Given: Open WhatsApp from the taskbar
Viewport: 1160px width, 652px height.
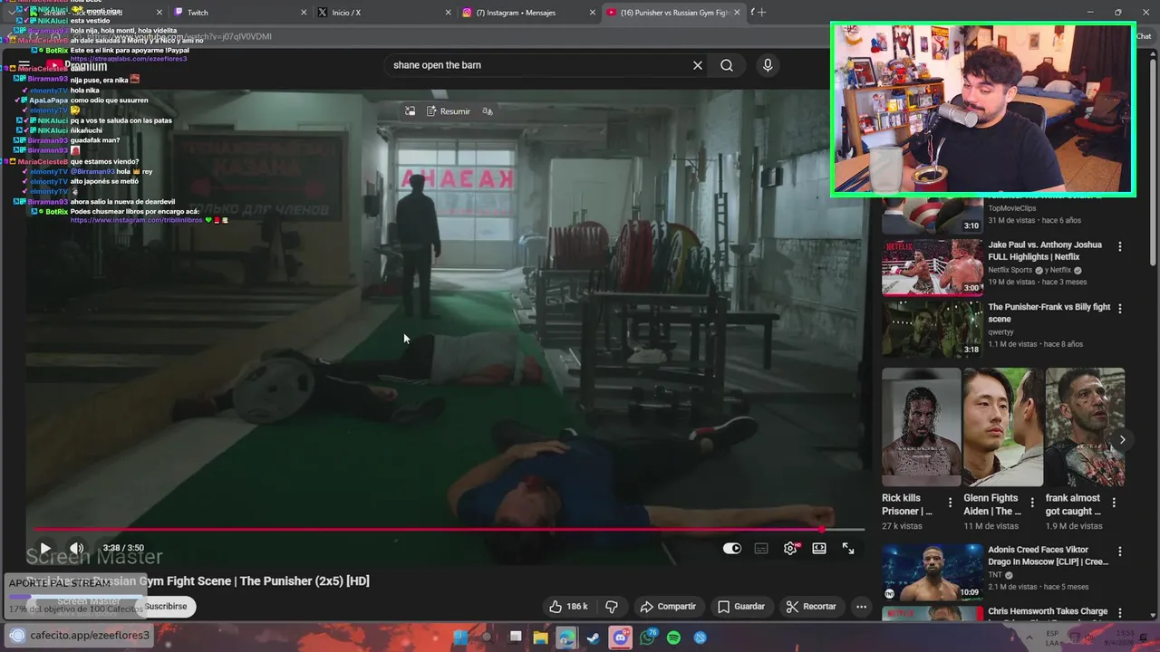Looking at the screenshot, I should 647,638.
